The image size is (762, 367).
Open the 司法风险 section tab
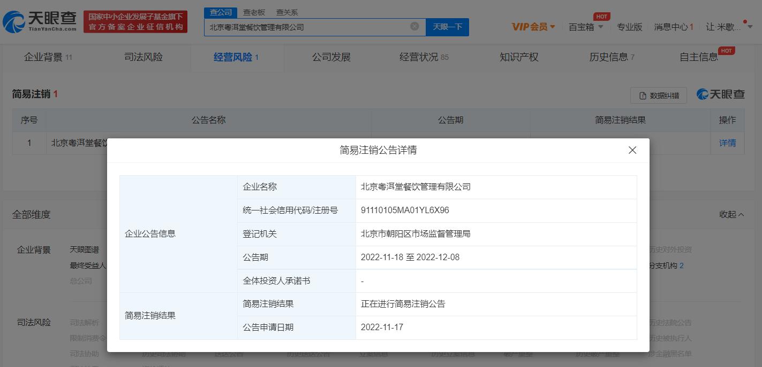pyautogui.click(x=142, y=57)
